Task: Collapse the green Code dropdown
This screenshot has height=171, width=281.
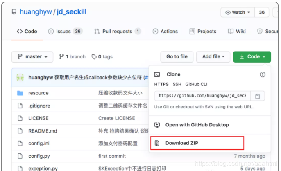Action: tap(252, 57)
